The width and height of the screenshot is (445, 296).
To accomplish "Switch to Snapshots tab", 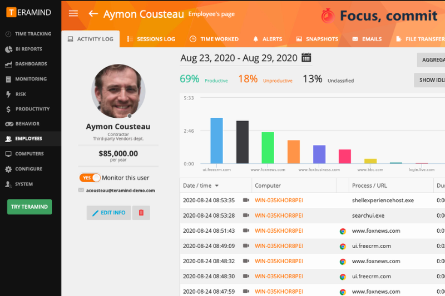I will point(317,39).
